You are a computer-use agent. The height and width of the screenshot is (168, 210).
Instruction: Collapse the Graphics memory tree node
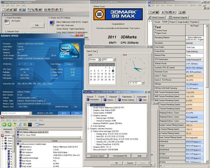pos(91,115)
